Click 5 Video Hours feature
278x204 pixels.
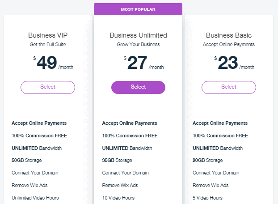tap(208, 198)
